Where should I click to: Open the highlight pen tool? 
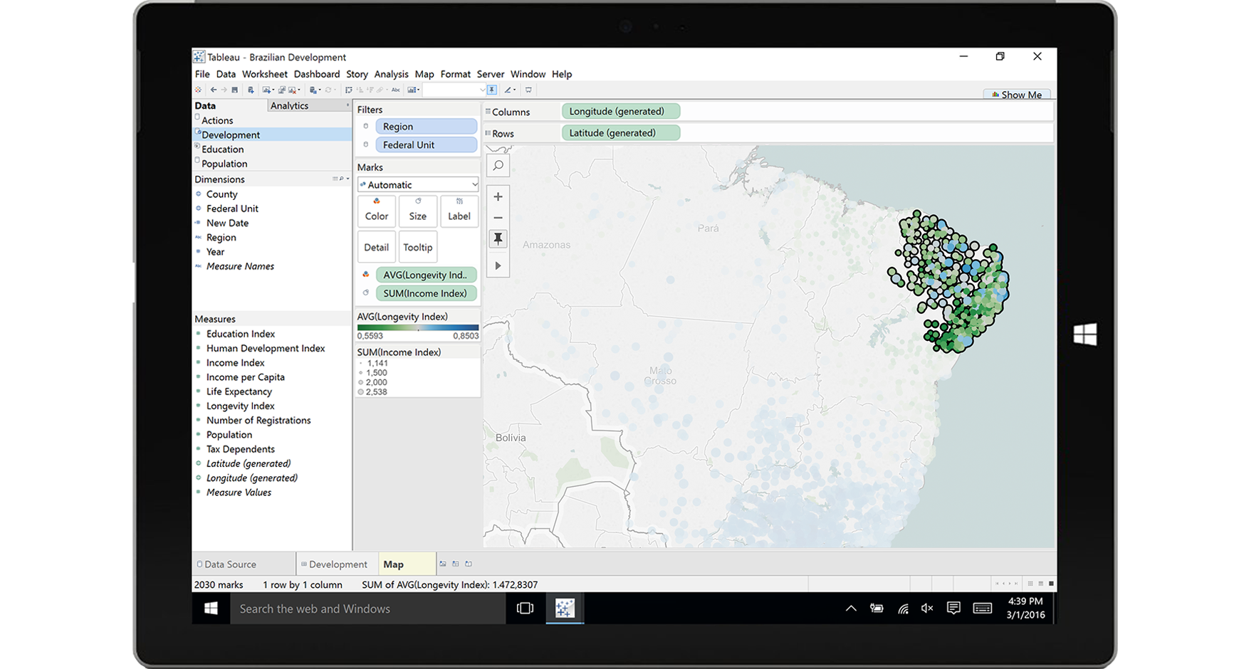click(508, 90)
